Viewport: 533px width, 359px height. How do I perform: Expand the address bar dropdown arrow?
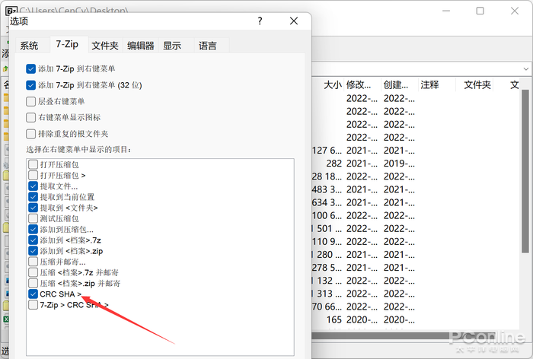(523, 68)
